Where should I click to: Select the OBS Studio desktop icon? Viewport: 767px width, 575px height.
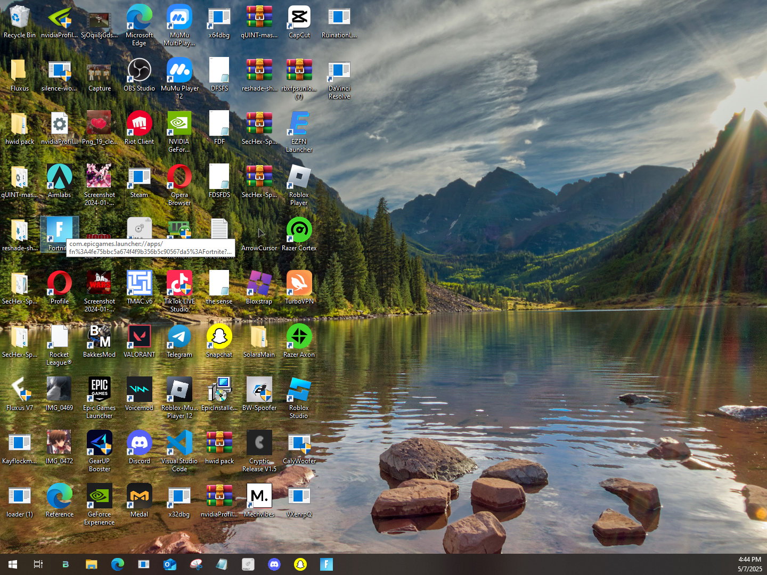coord(139,75)
